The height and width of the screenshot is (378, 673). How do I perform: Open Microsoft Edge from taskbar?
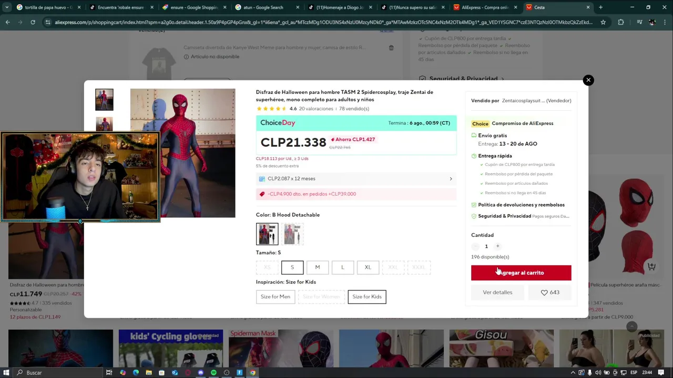pyautogui.click(x=136, y=373)
